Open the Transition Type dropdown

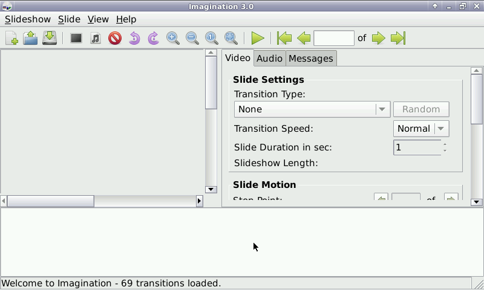312,109
